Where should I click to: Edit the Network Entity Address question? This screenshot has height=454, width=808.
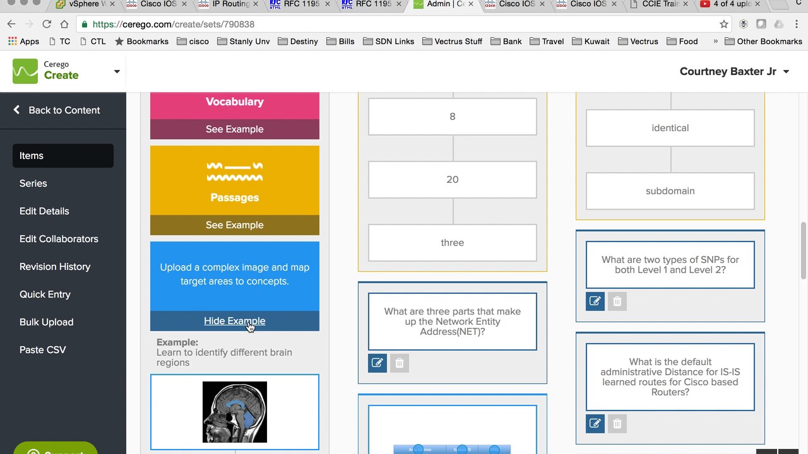tap(377, 363)
